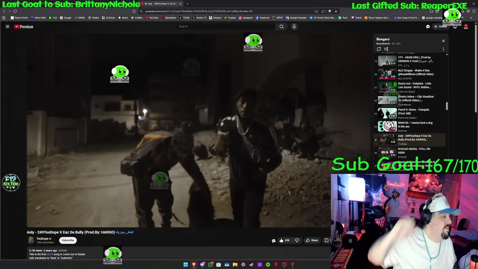Screen dimensions: 478x269
Task: Reload the browser page
Action: [15, 11]
